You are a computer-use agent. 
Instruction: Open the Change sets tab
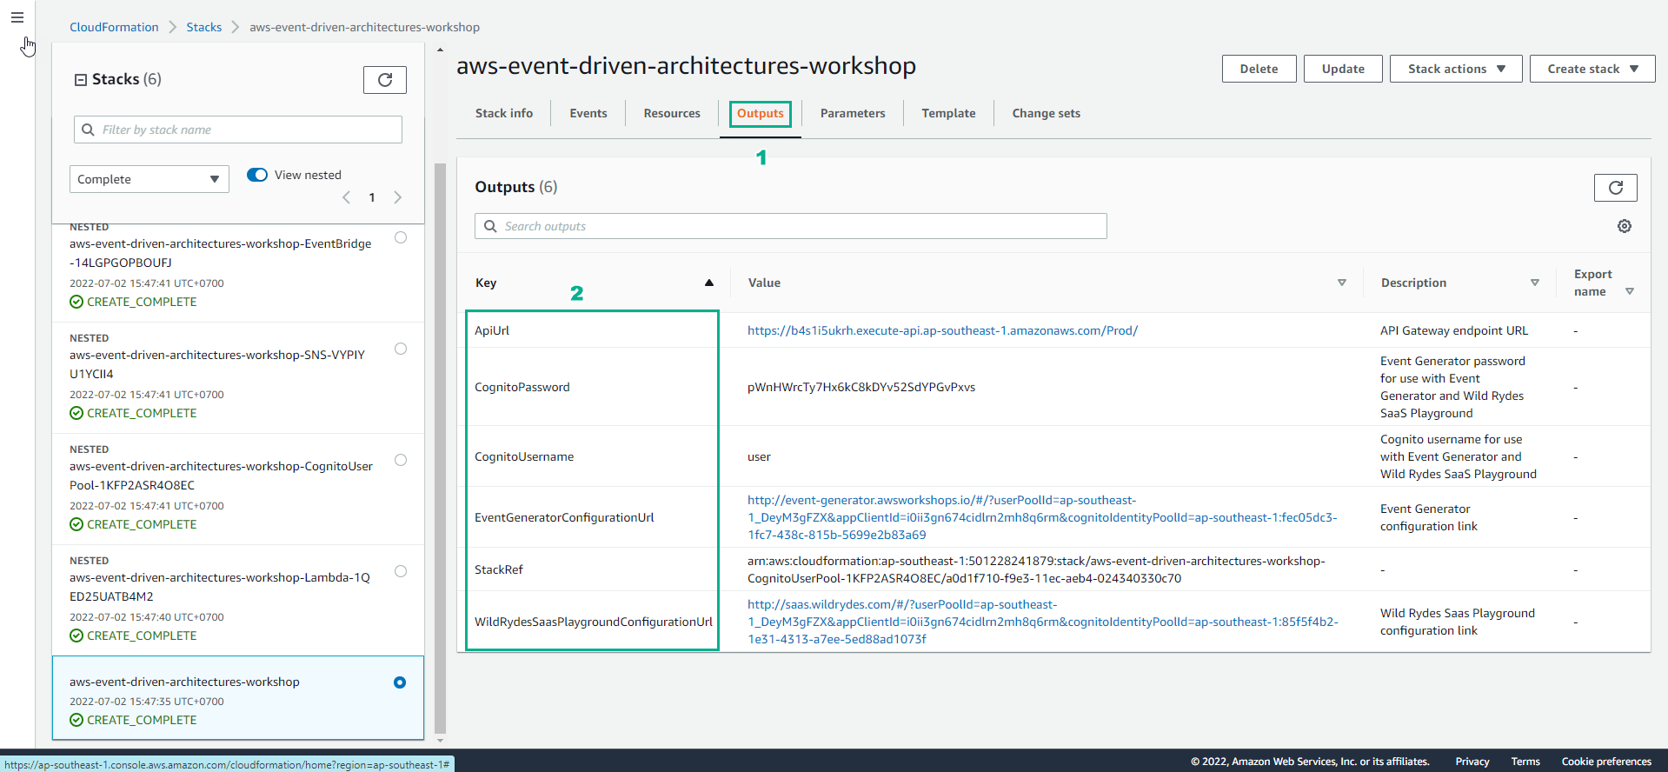(x=1047, y=113)
